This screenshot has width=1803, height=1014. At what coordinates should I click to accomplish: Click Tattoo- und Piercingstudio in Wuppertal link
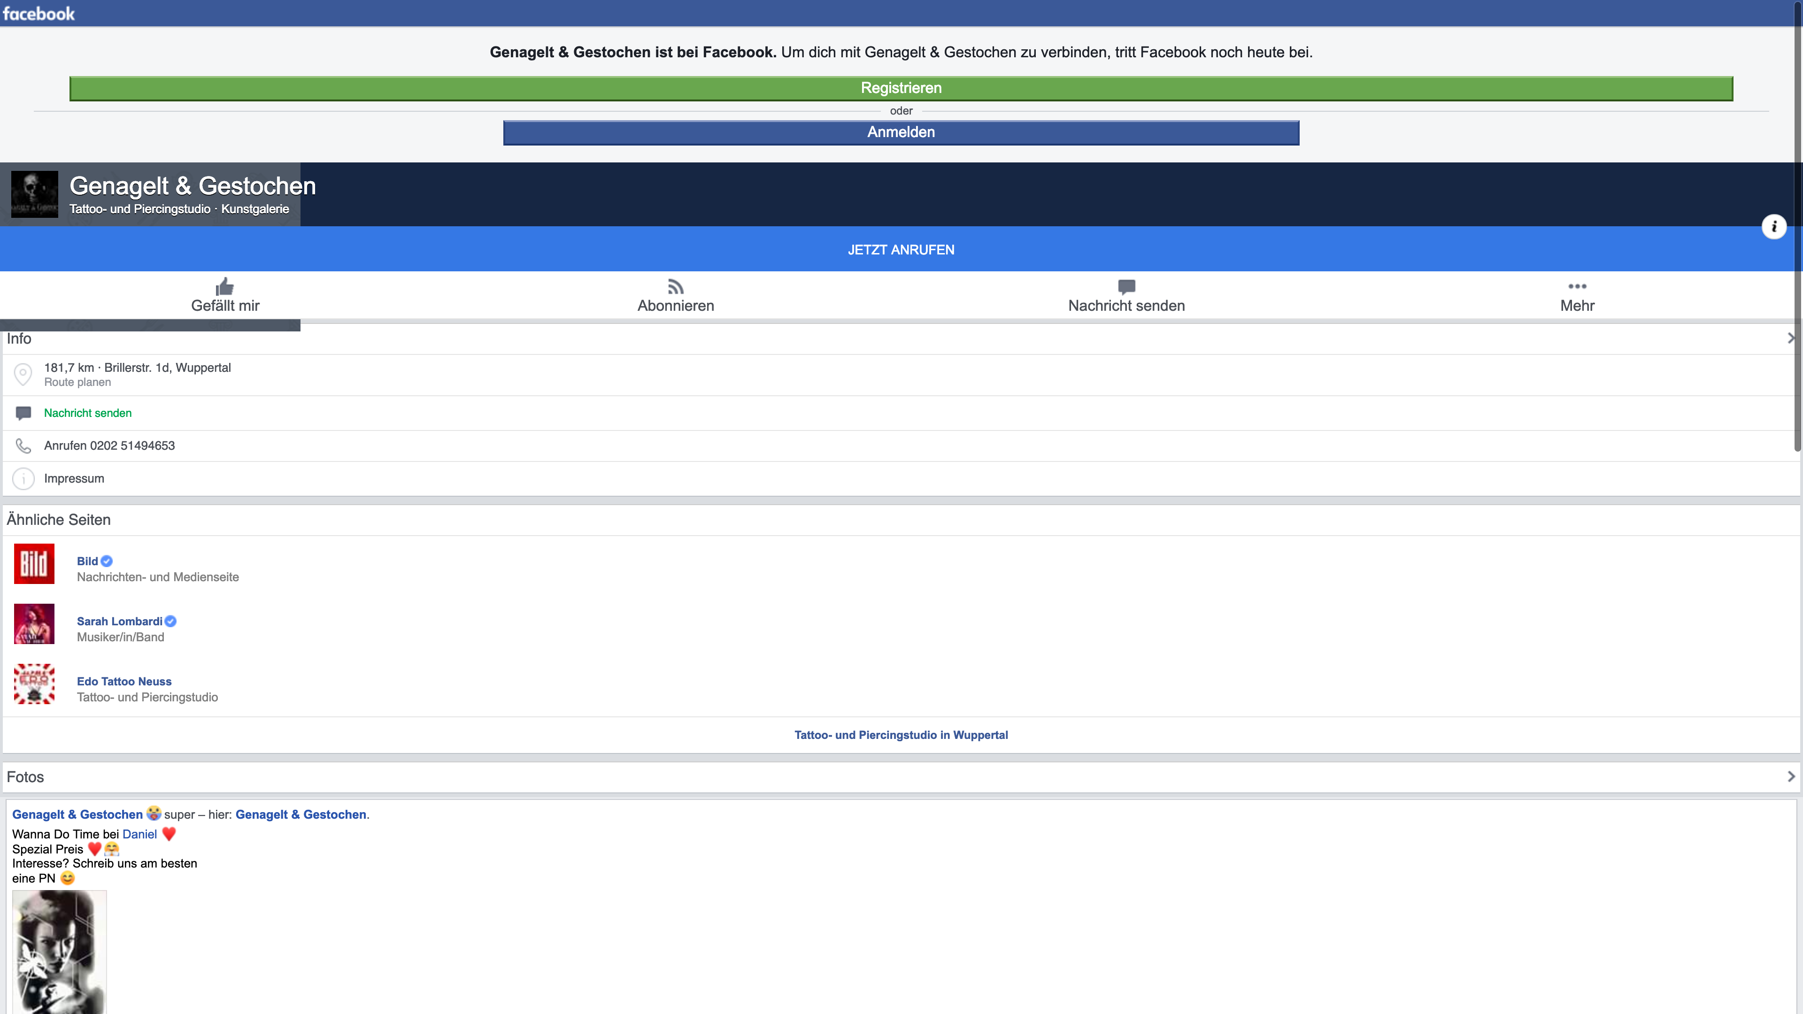pyautogui.click(x=901, y=735)
